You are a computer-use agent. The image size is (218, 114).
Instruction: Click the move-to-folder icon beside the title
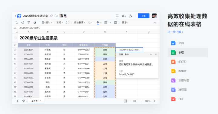(56, 16)
